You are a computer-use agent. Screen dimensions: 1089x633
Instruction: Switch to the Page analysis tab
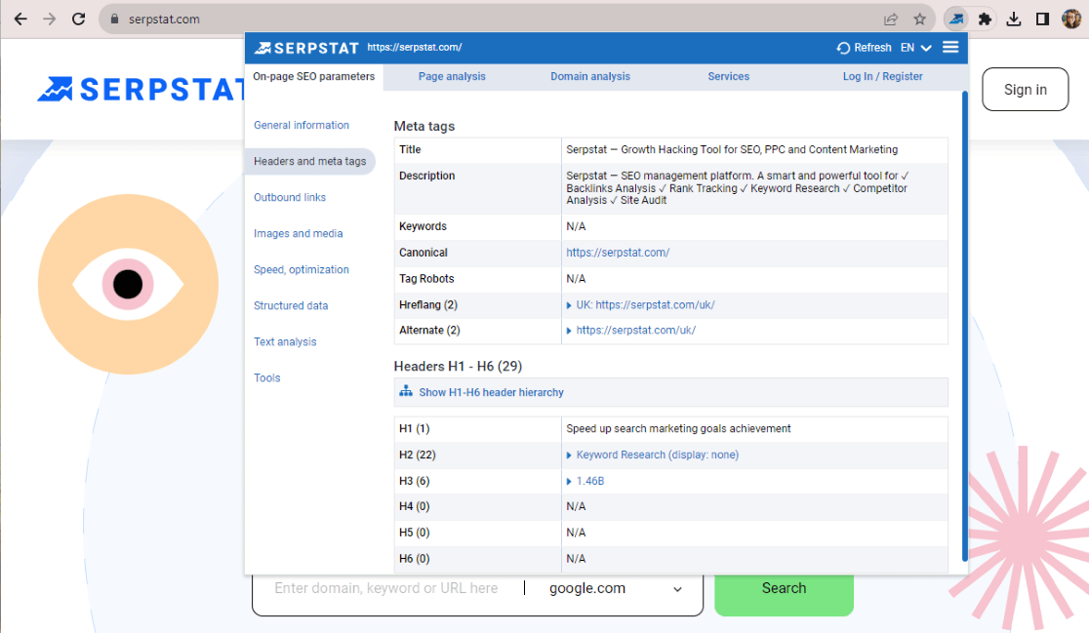coord(451,76)
